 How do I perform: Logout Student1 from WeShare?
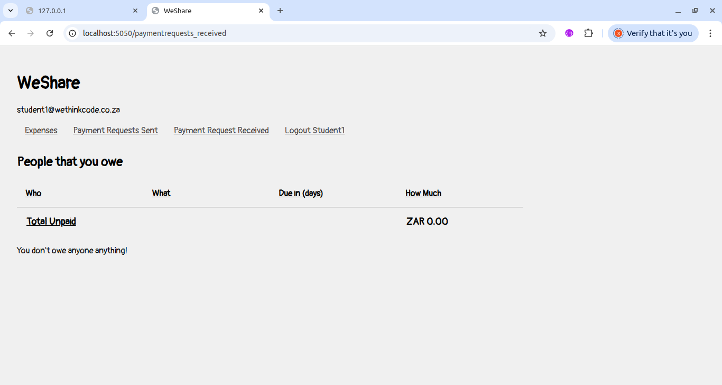coord(314,130)
